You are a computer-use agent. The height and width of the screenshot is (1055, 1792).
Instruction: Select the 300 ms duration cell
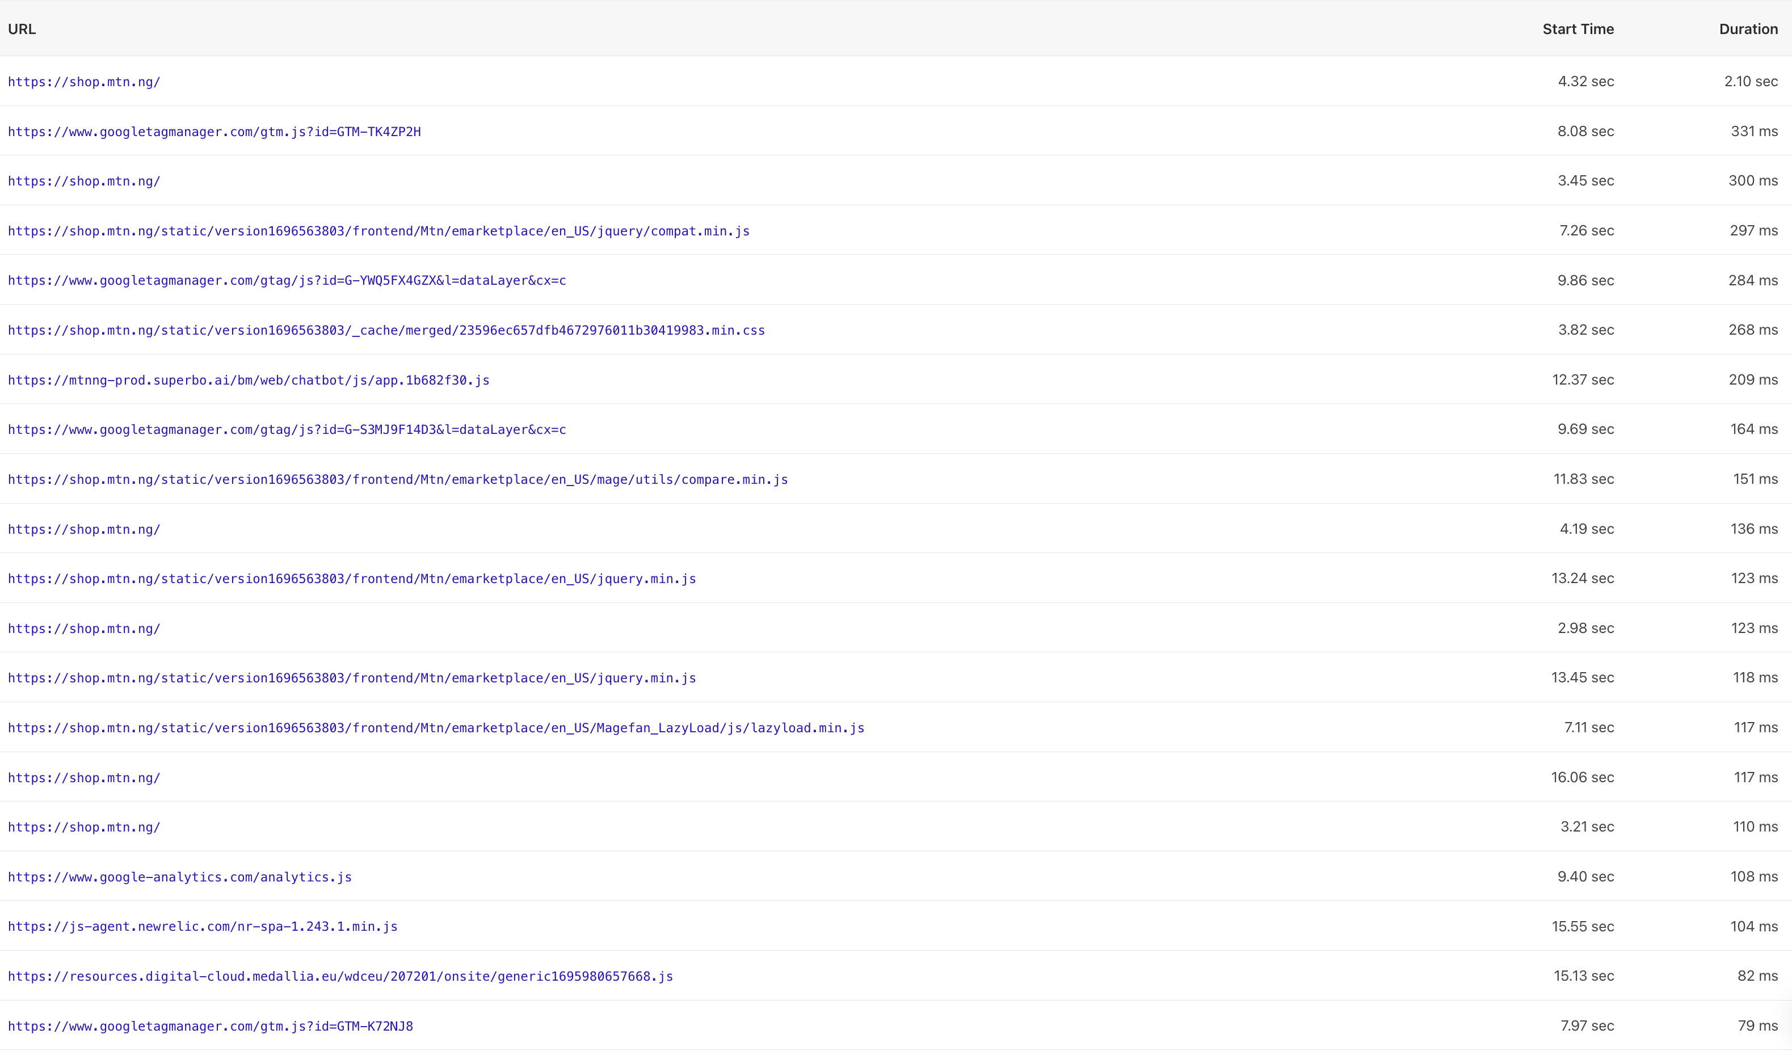pos(1753,180)
